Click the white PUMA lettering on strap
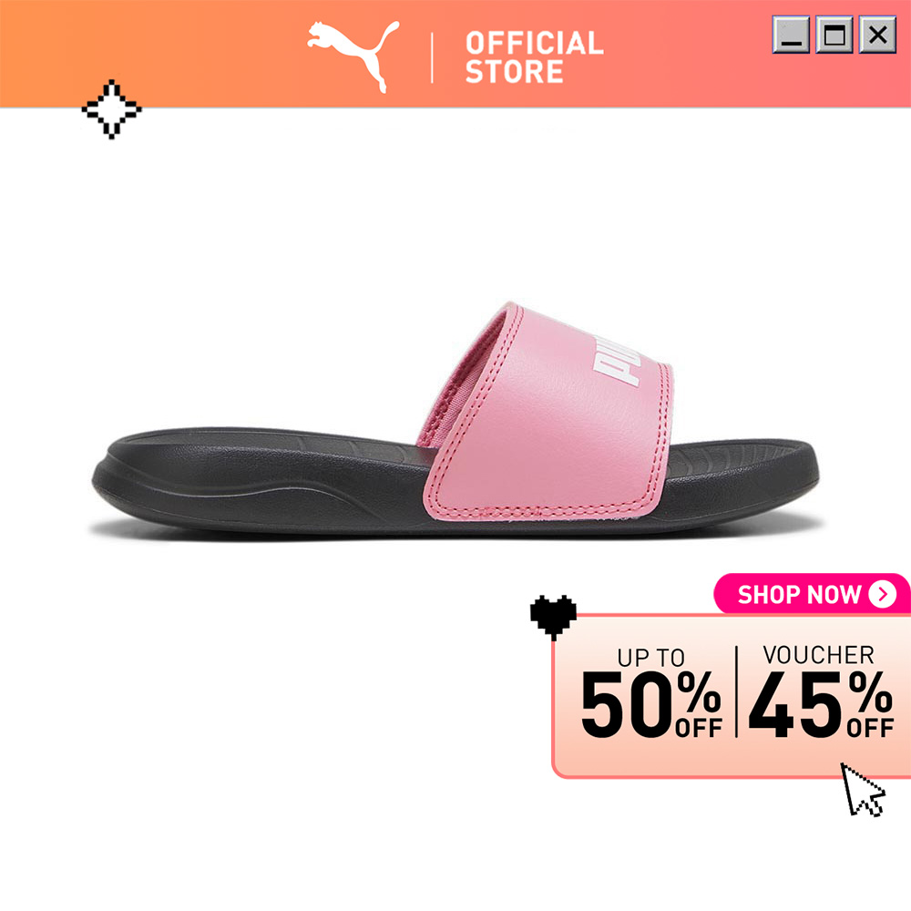Screen dimensions: 911x911 [x=617, y=360]
